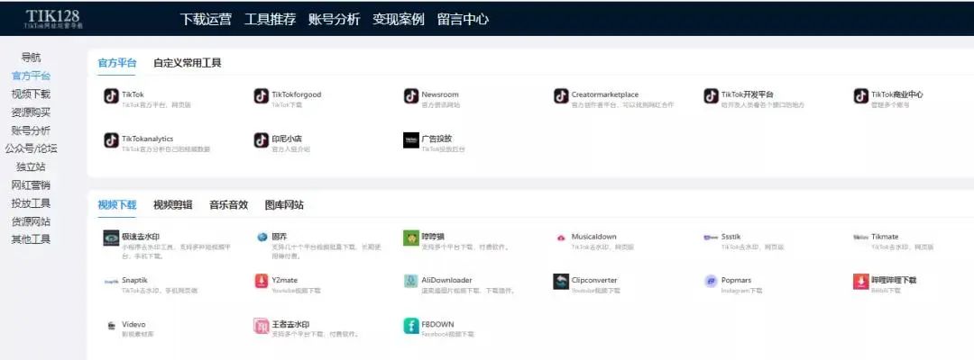Open the TikTokforgood icon

261,96
